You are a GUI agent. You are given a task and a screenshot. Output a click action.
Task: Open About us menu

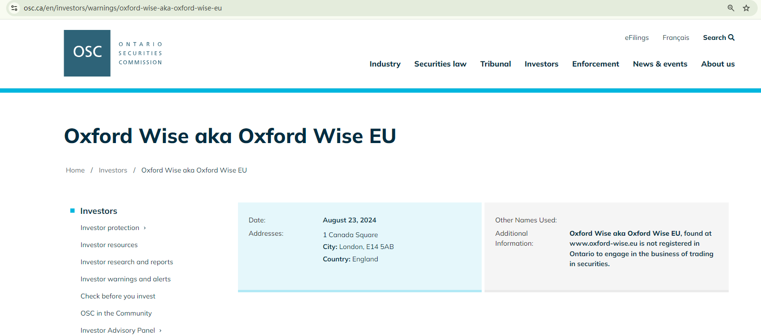pos(718,64)
